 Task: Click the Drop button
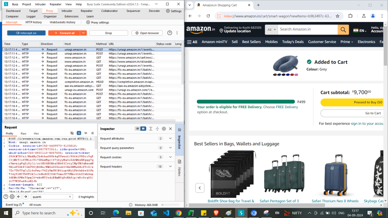pyautogui.click(x=109, y=33)
